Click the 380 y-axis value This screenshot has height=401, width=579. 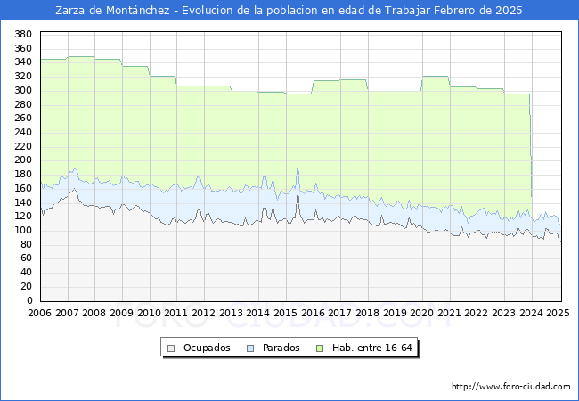[x=23, y=35]
